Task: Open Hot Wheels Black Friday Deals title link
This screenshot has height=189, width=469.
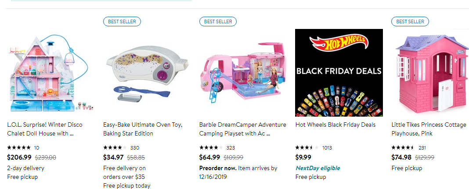Action: point(336,125)
